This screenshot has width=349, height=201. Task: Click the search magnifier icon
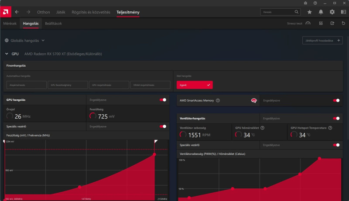[297, 12]
